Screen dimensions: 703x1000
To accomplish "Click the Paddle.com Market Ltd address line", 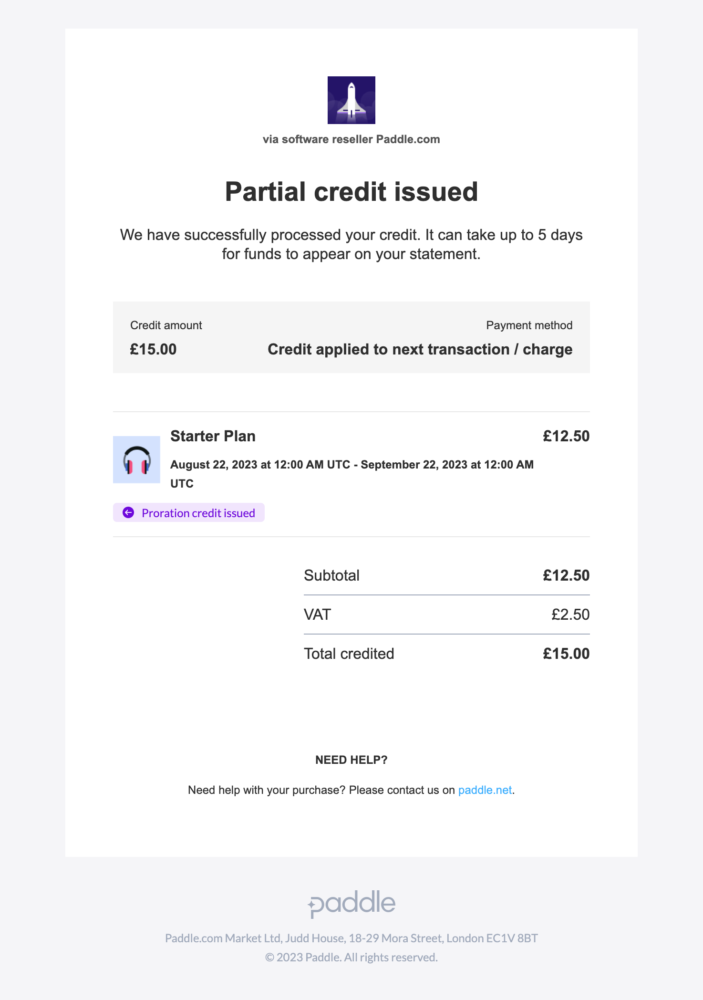I will (351, 938).
